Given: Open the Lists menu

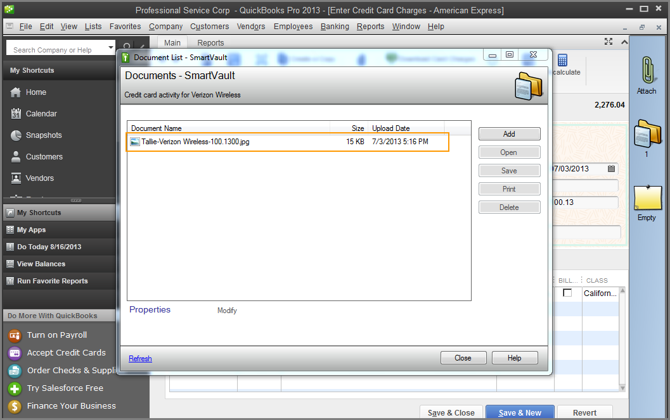Looking at the screenshot, I should click(93, 27).
